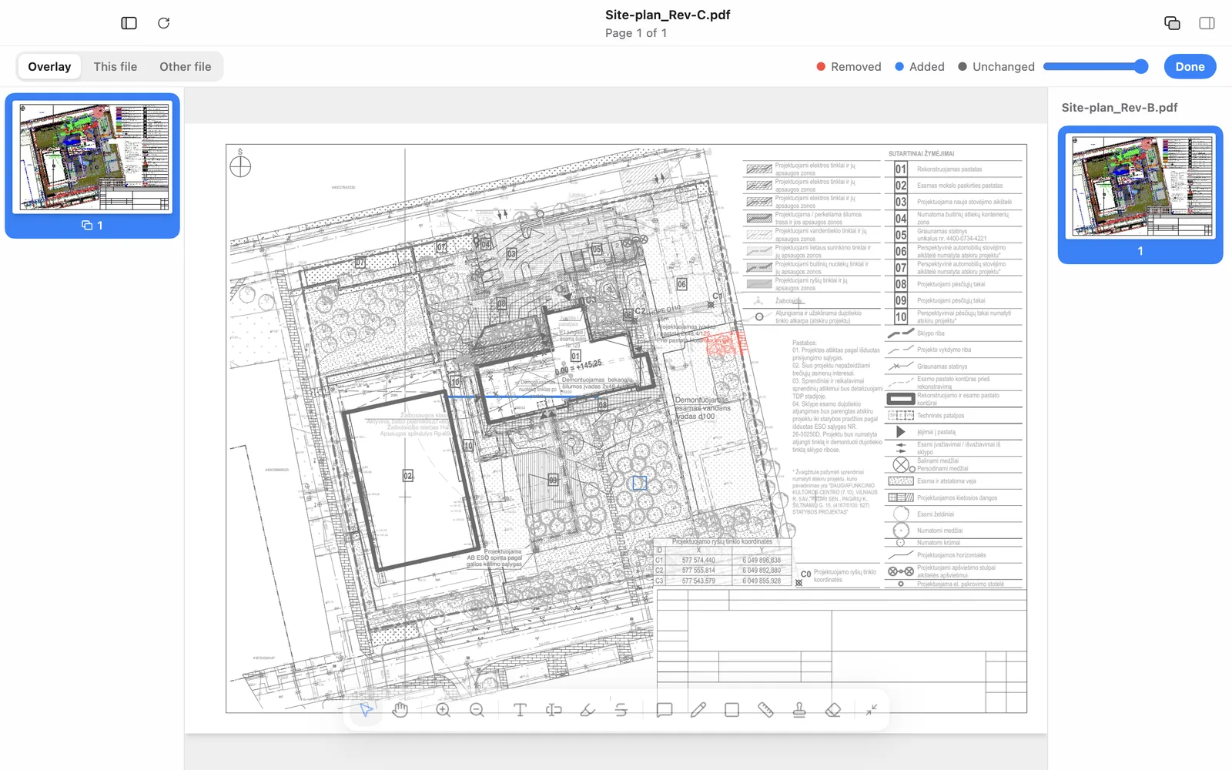The height and width of the screenshot is (770, 1232).
Task: Select the text tool
Action: pos(520,710)
